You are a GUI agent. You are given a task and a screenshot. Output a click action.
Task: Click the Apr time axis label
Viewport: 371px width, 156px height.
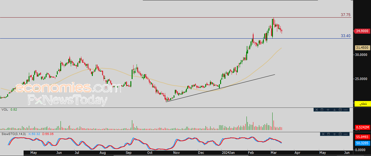coord(297,153)
